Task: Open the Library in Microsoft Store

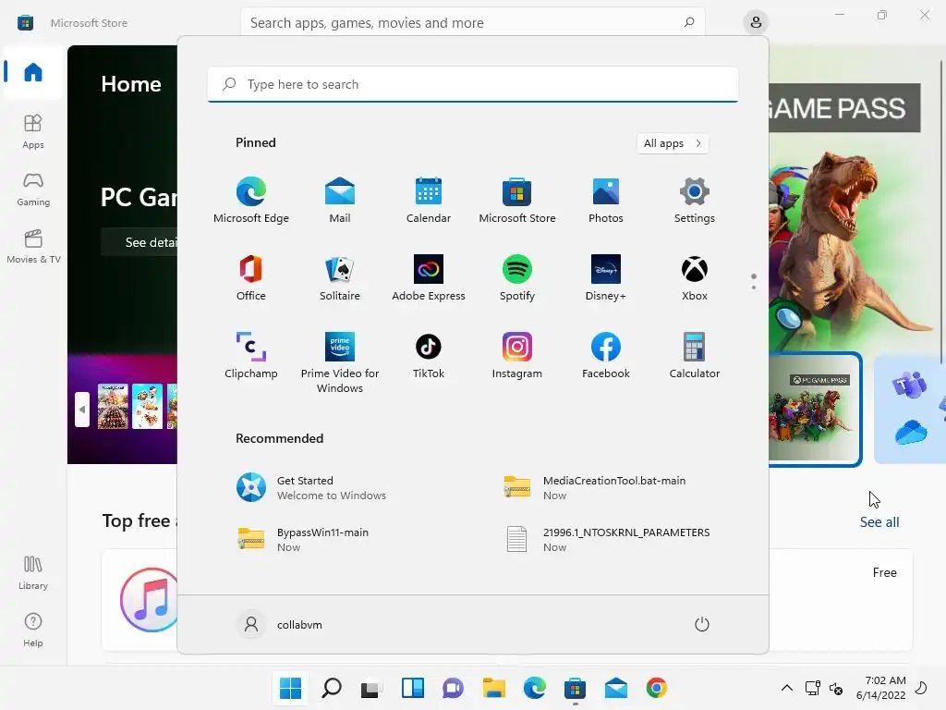Action: (33, 572)
